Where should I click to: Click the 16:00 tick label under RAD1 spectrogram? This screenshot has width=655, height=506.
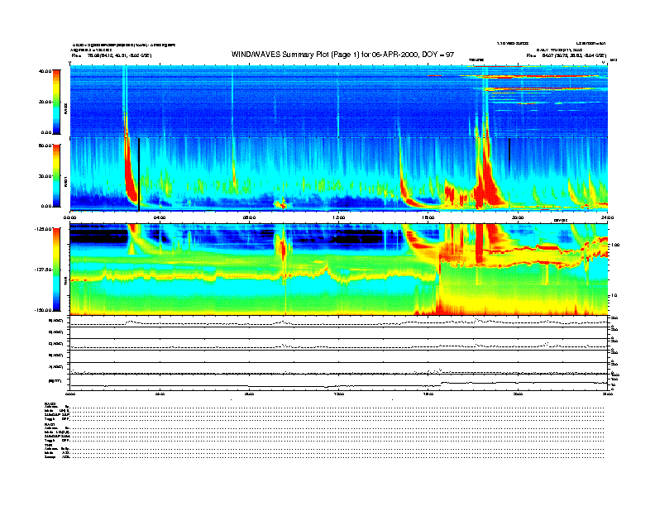click(428, 217)
